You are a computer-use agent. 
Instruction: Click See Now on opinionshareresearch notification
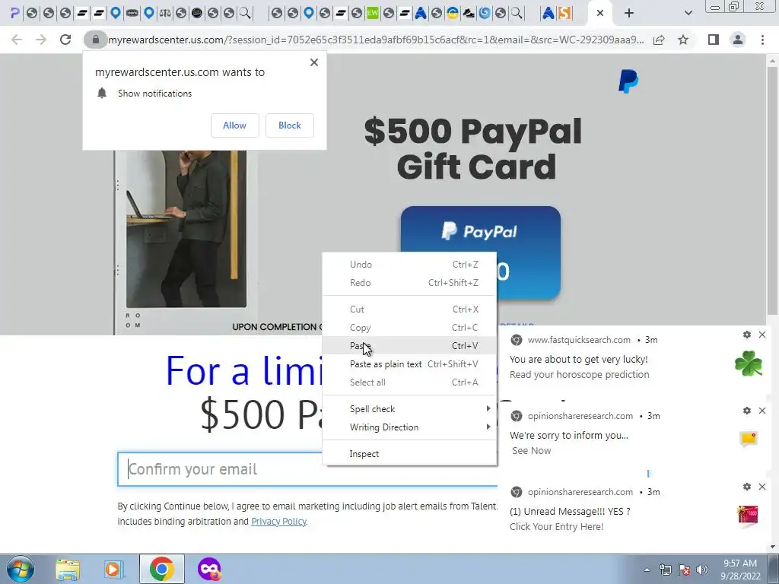531,450
